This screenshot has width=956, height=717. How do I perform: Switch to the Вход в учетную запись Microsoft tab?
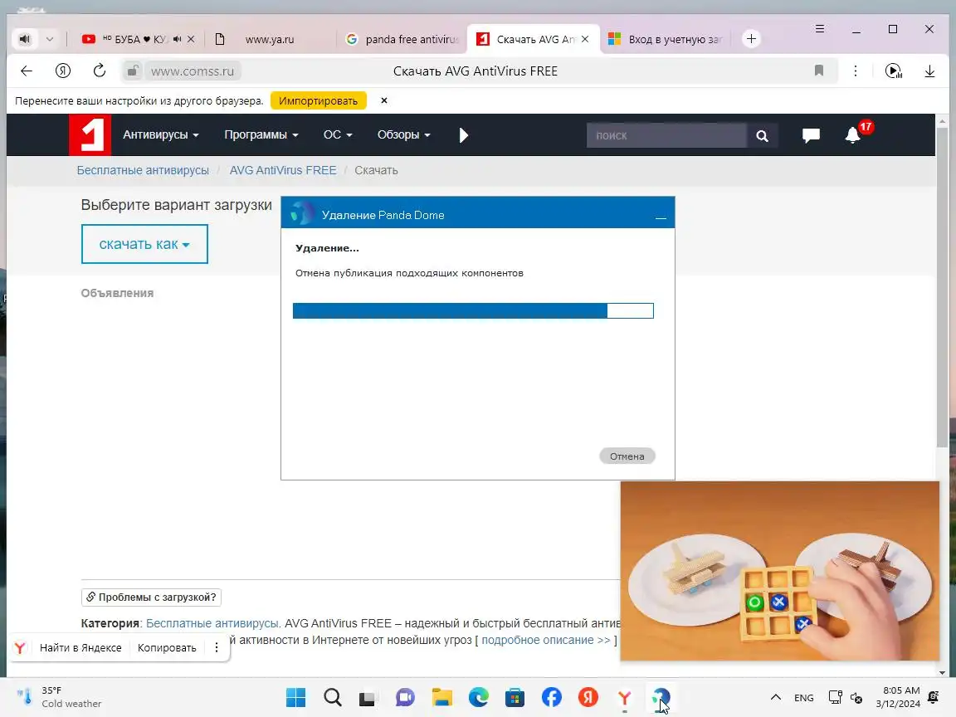667,39
